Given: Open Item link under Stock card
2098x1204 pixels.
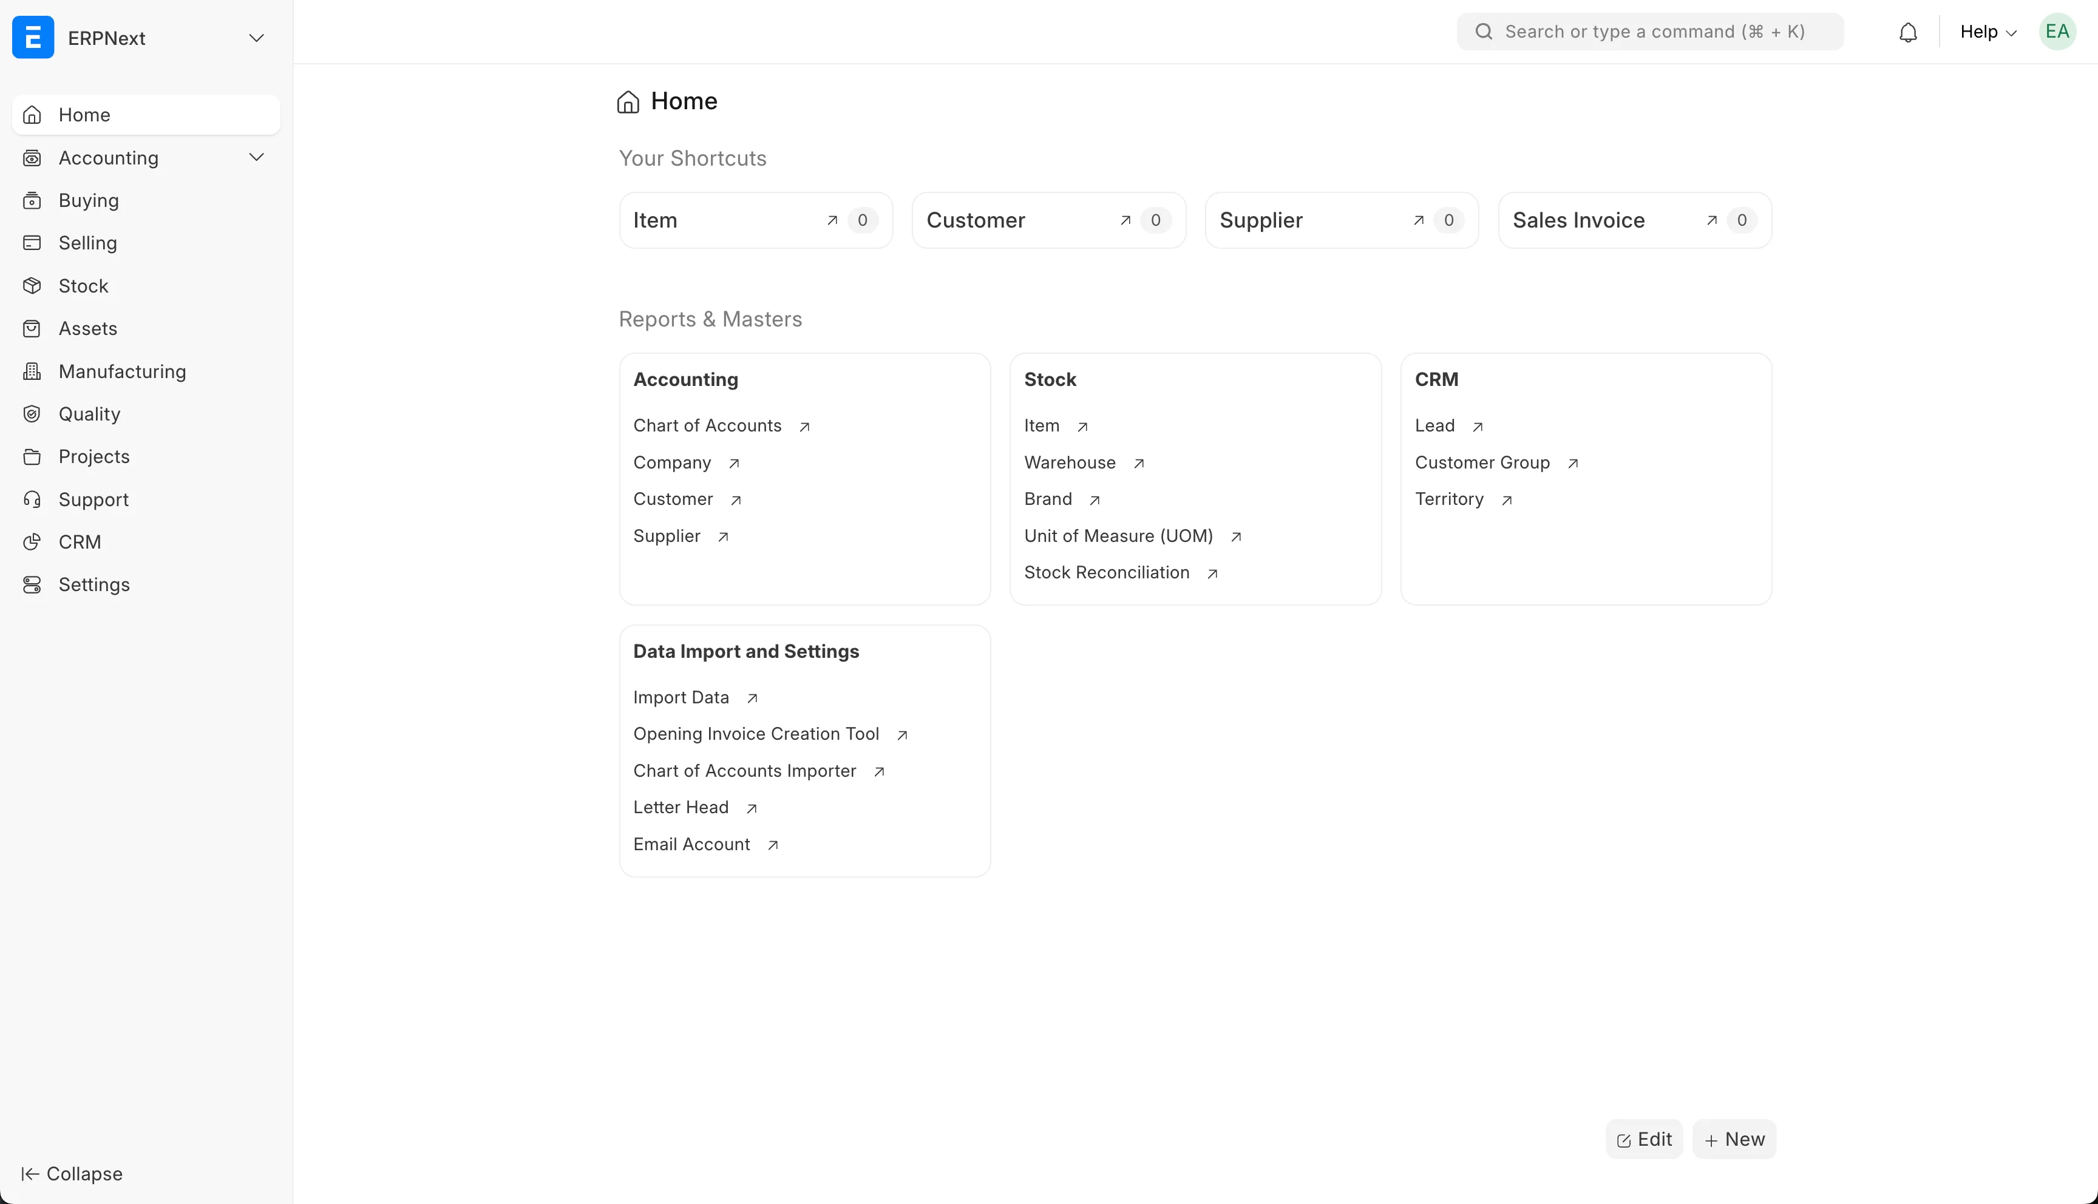Looking at the screenshot, I should [x=1042, y=426].
